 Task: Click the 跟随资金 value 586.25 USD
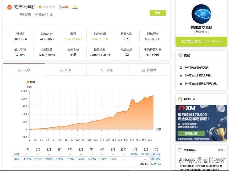[x=152, y=39]
